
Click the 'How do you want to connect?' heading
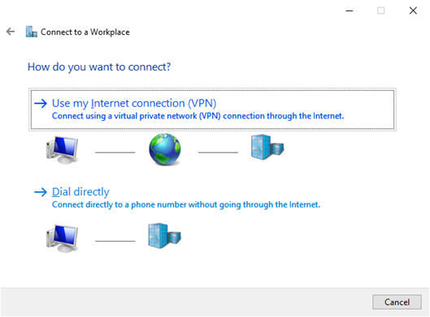pos(99,67)
